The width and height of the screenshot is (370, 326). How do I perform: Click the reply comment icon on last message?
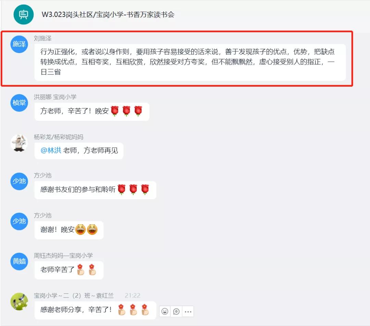click(176, 311)
